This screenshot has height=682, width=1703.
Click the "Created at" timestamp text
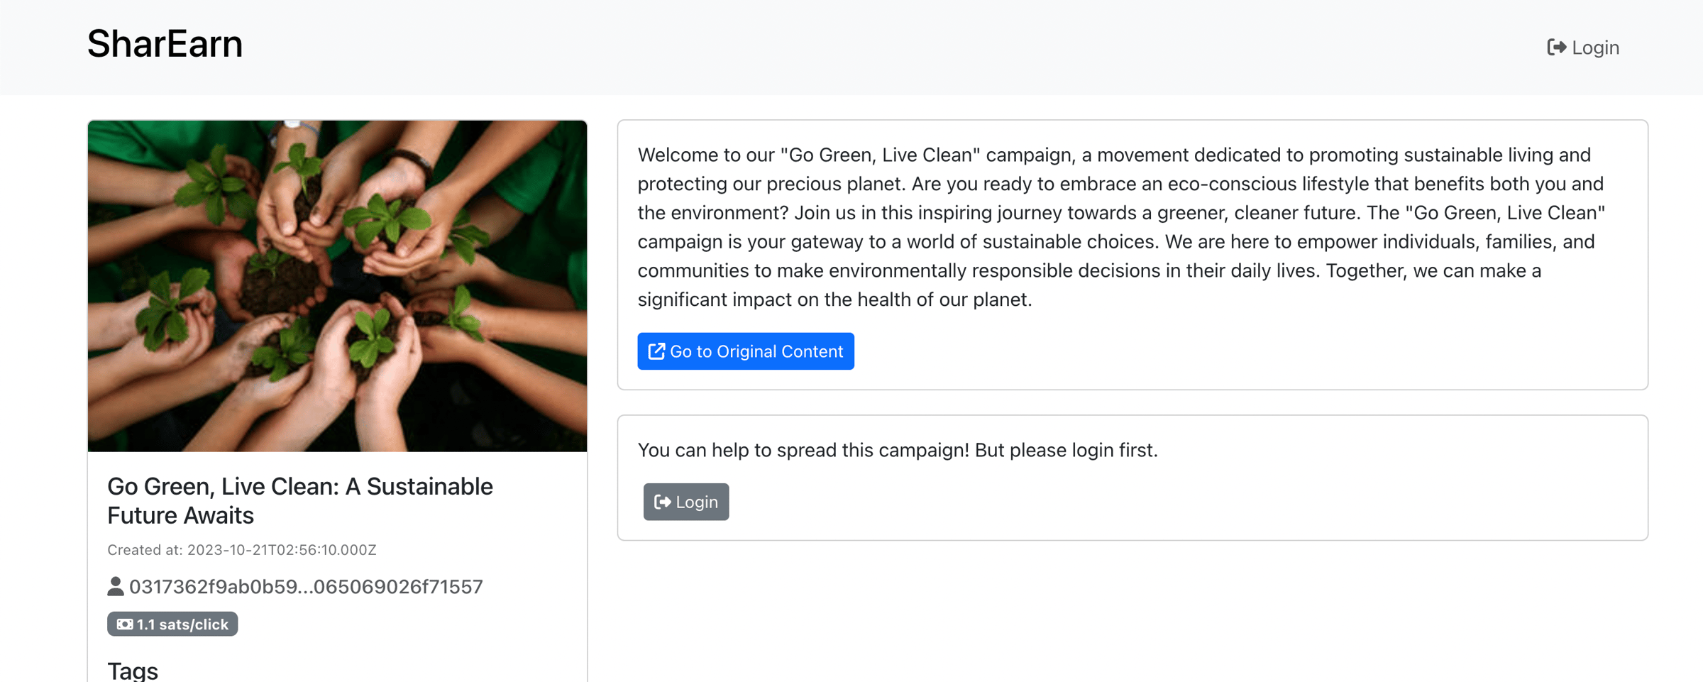(241, 550)
